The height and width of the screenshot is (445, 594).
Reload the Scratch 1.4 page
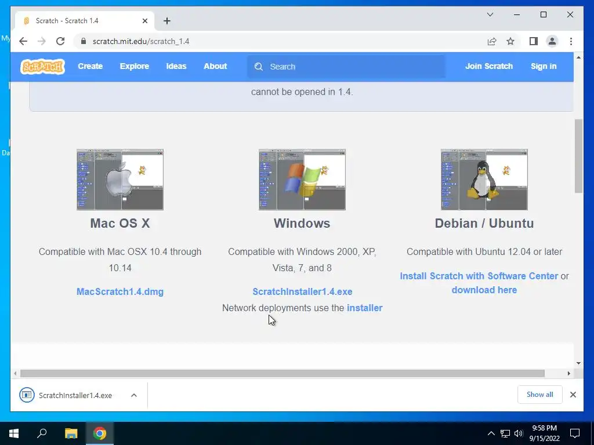(60, 41)
